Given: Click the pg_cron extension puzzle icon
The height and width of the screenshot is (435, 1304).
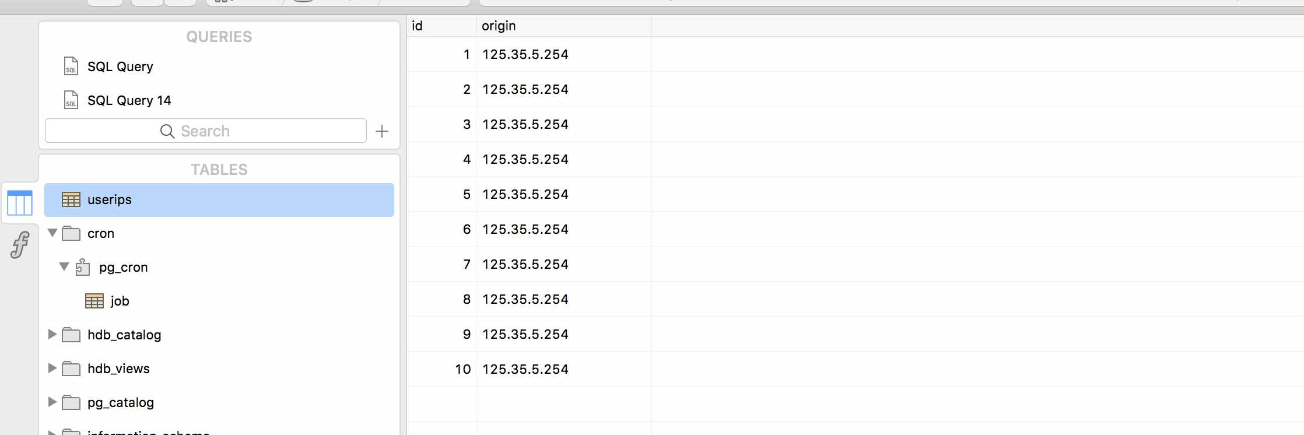Looking at the screenshot, I should point(83,268).
